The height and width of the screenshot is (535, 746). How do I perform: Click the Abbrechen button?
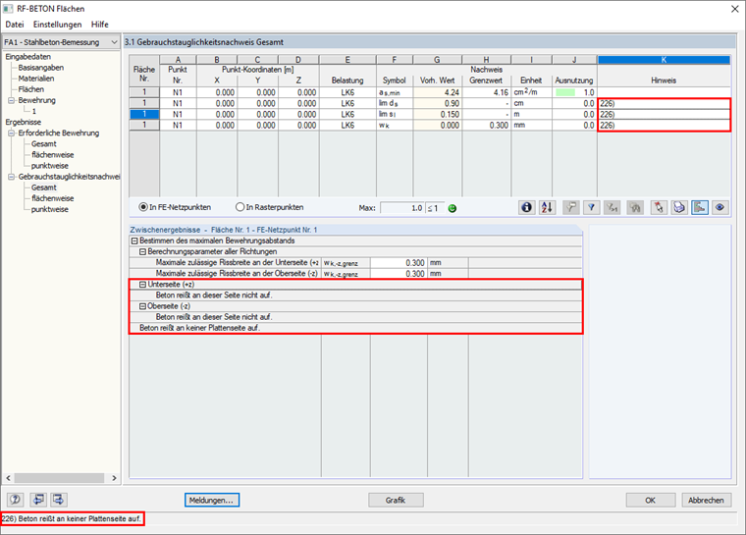[x=706, y=500]
